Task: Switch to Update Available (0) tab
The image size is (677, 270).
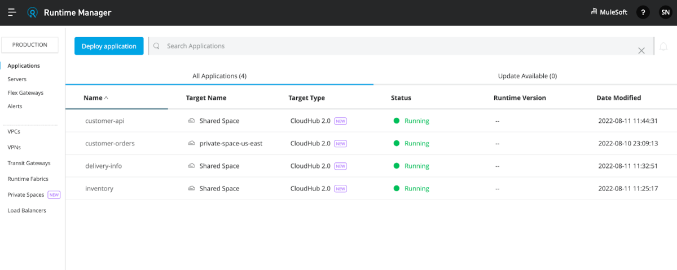Action: coord(527,76)
